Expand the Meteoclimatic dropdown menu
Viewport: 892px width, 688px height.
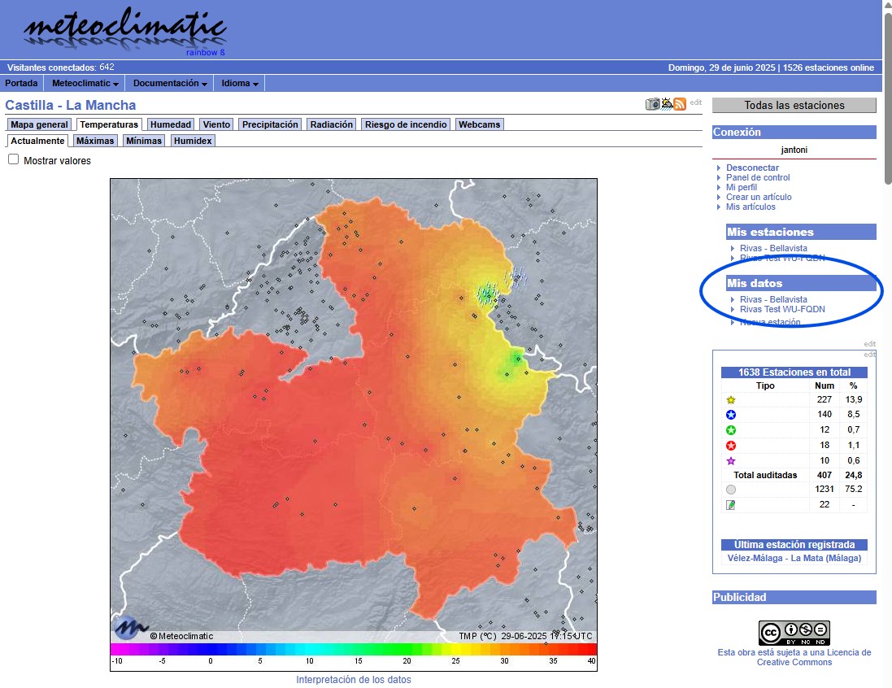85,84
